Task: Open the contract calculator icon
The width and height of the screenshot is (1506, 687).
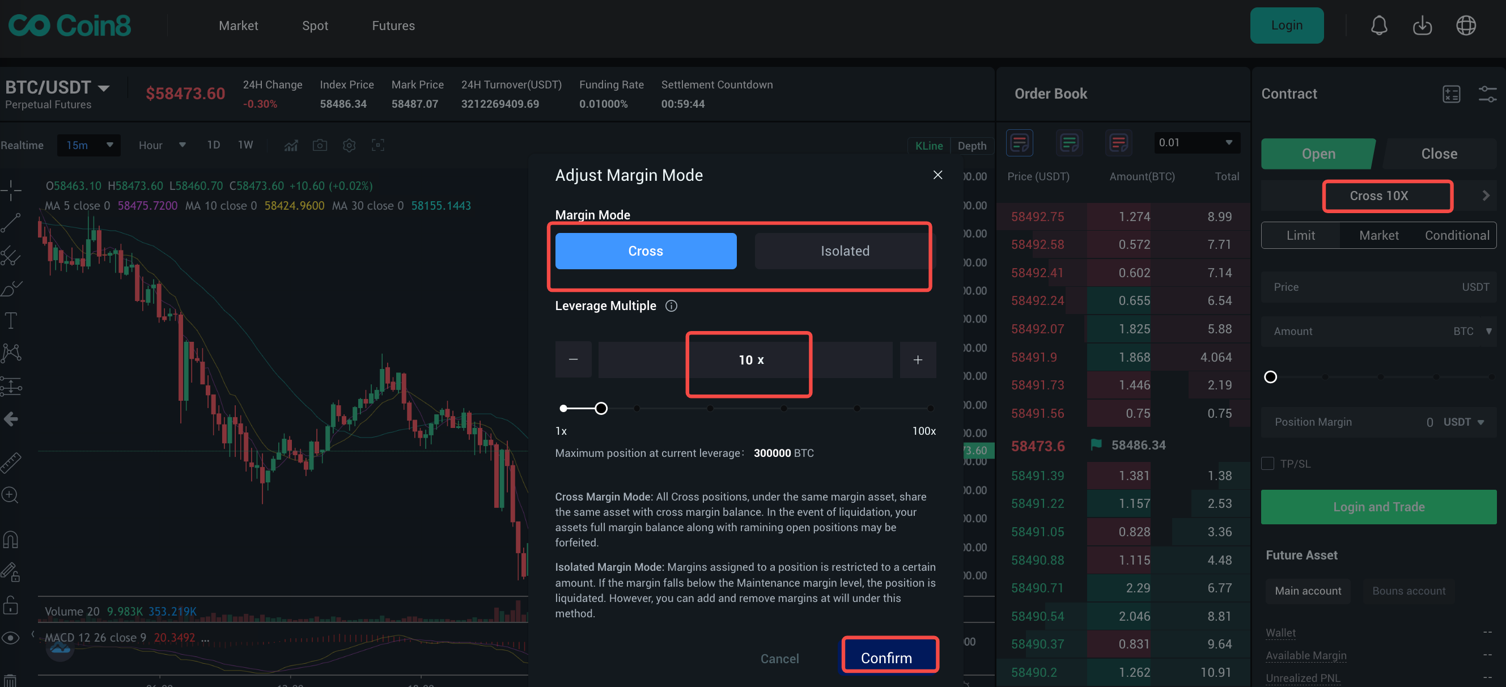Action: tap(1451, 94)
